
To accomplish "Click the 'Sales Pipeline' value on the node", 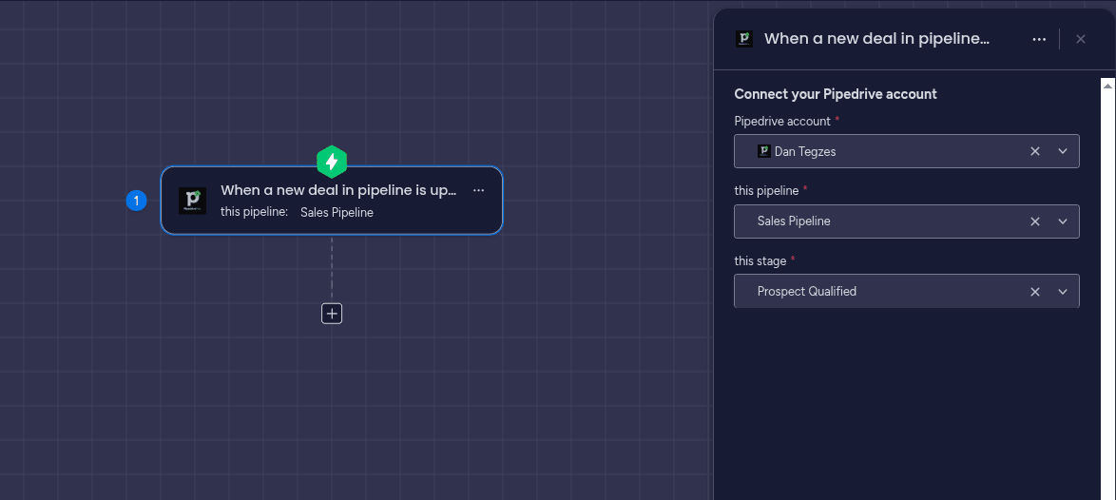I will [337, 212].
